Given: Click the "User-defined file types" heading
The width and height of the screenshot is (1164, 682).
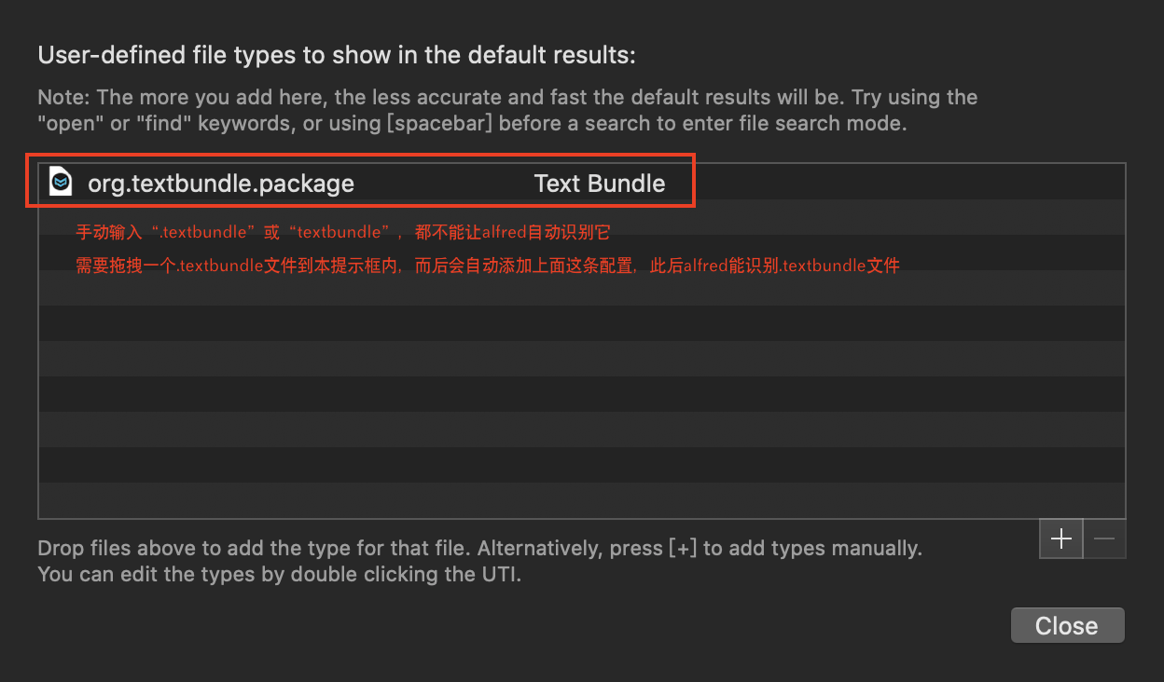Looking at the screenshot, I should click(x=336, y=55).
